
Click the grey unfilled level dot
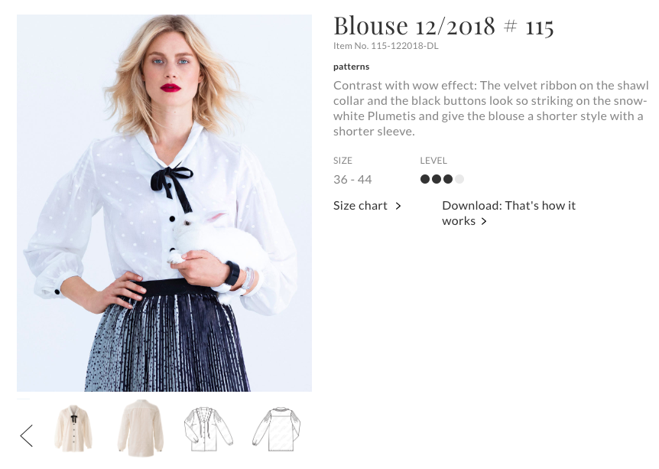tap(459, 180)
